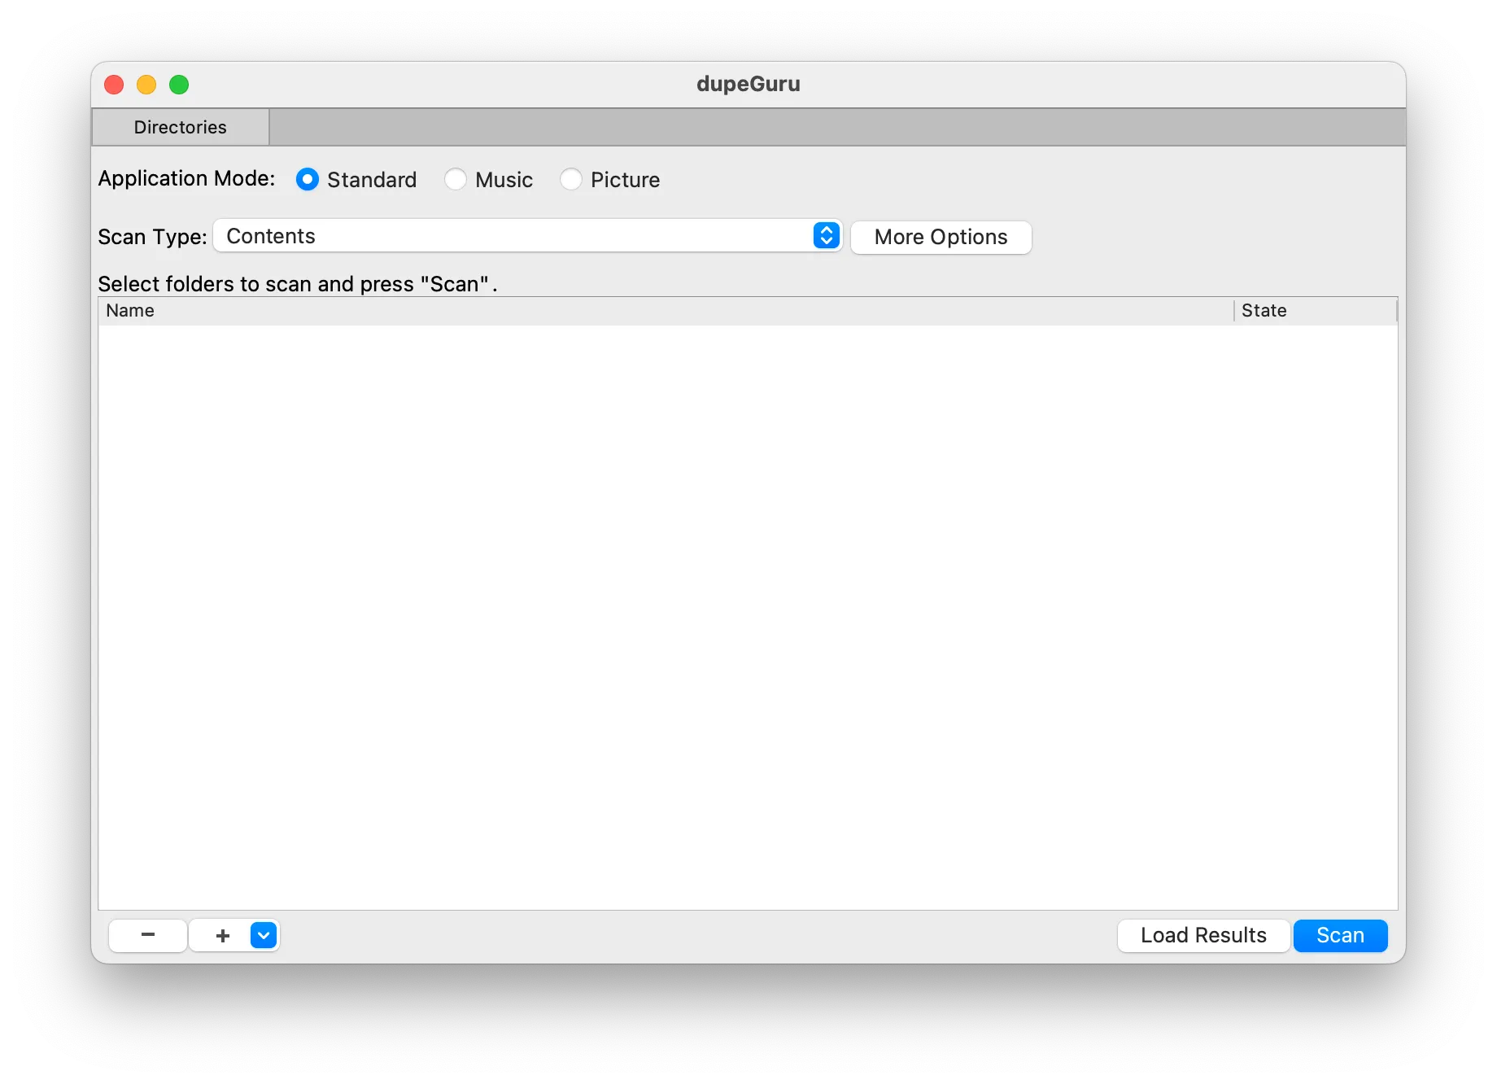Screen dimensions: 1497x1084
Task: Click the Load Results button
Action: coord(1202,935)
